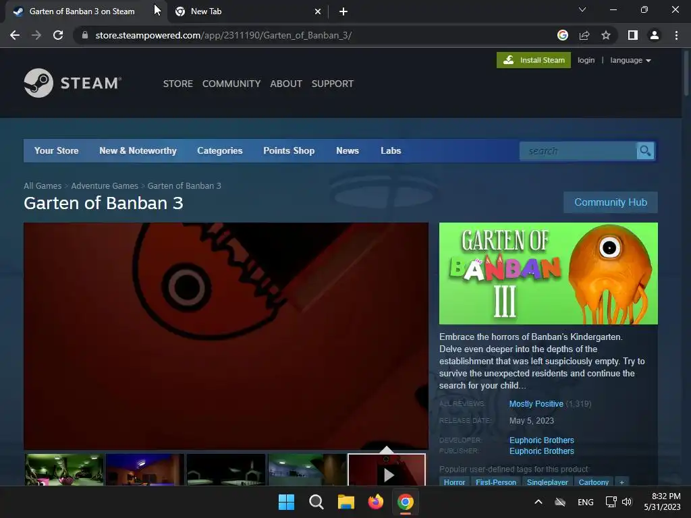Select the dark room screenshot thumbnail
The image size is (691, 518).
(x=226, y=470)
